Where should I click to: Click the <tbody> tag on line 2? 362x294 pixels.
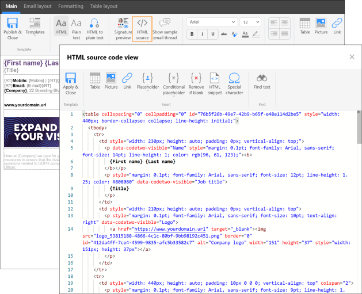[x=97, y=128]
